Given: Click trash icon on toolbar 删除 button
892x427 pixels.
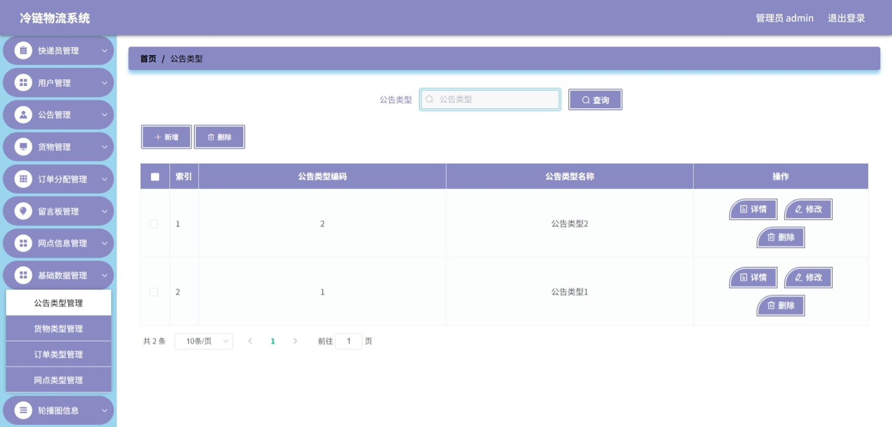Looking at the screenshot, I should tap(211, 137).
